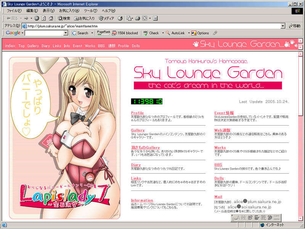
Task: Click the Google toolbar logo
Action: [x=13, y=33]
